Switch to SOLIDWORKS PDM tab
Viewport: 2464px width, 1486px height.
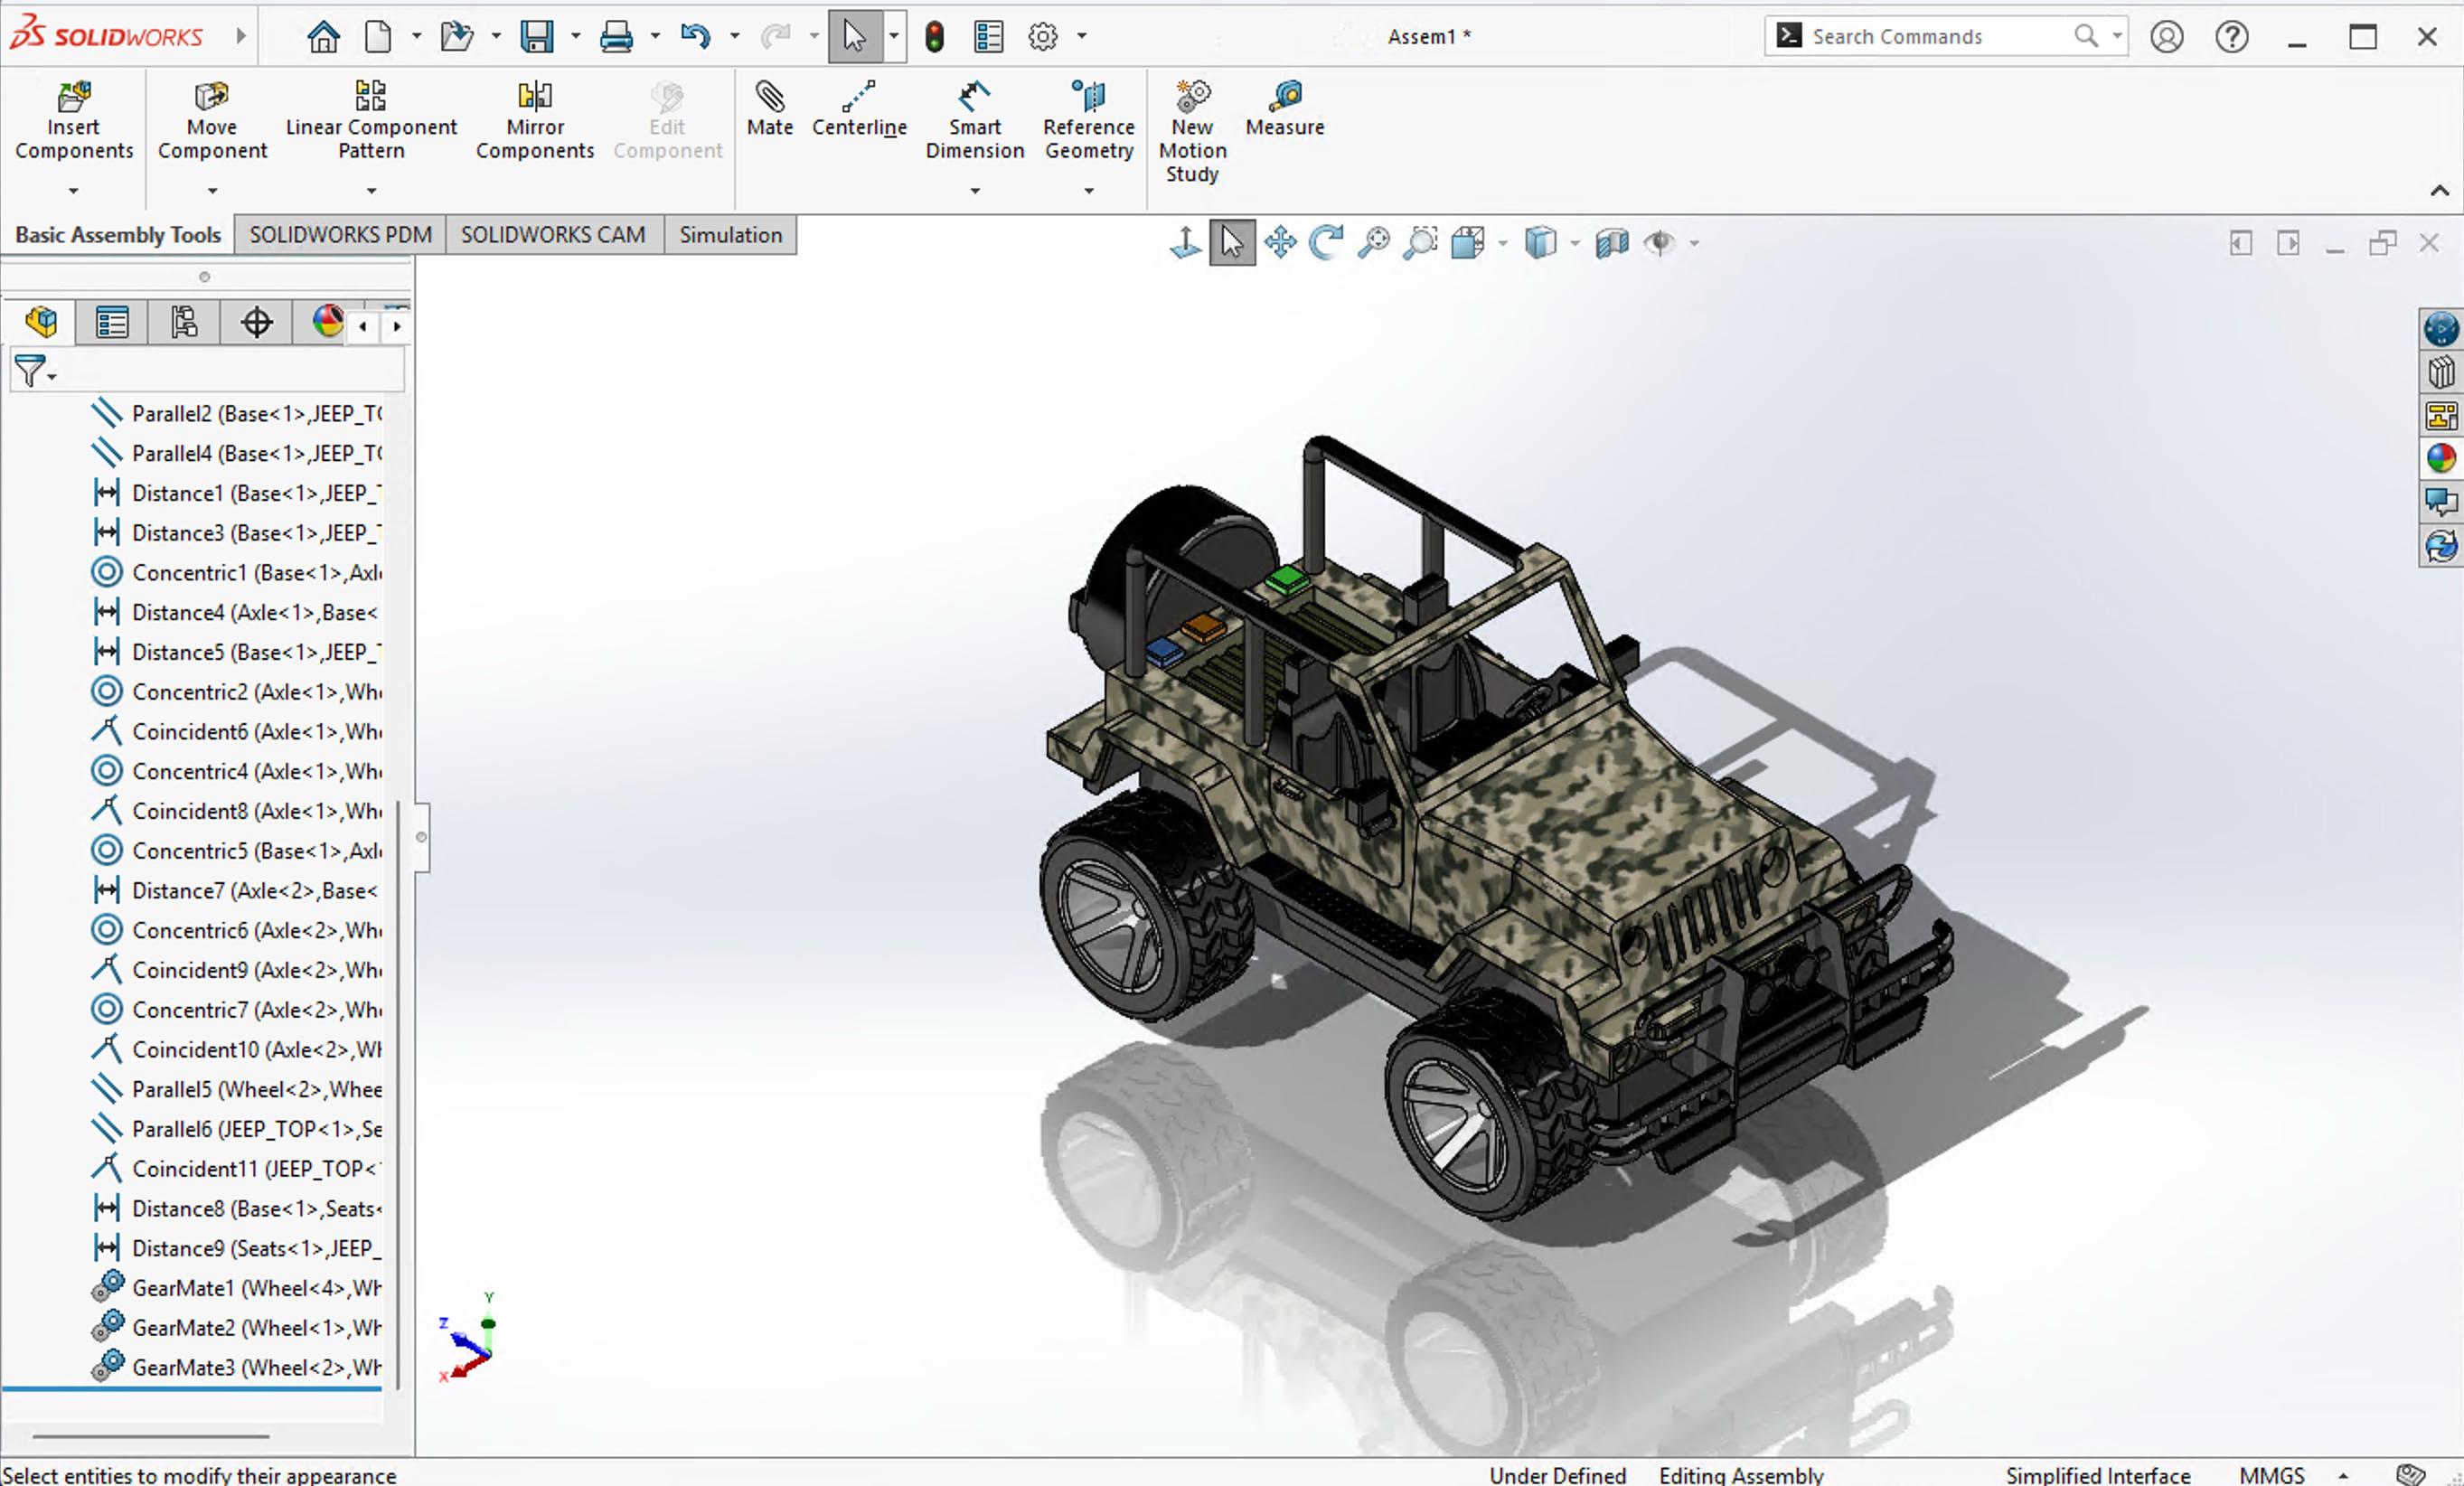point(340,235)
